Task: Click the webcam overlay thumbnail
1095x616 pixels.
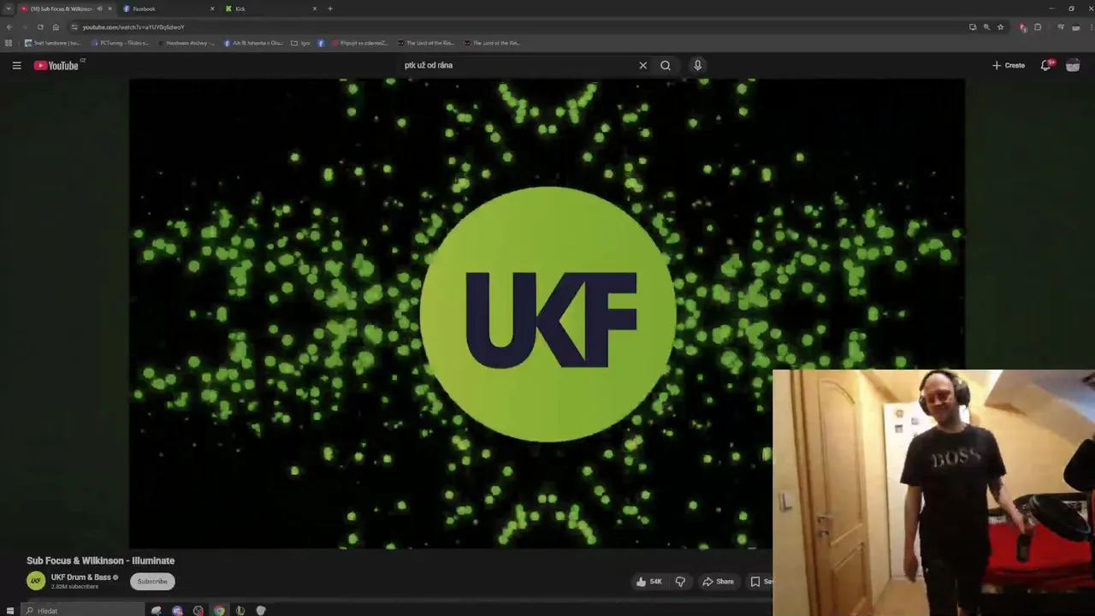Action: [x=933, y=493]
